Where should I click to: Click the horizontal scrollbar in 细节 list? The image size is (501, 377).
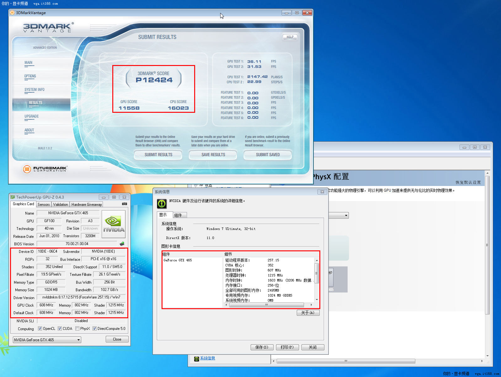click(x=267, y=305)
